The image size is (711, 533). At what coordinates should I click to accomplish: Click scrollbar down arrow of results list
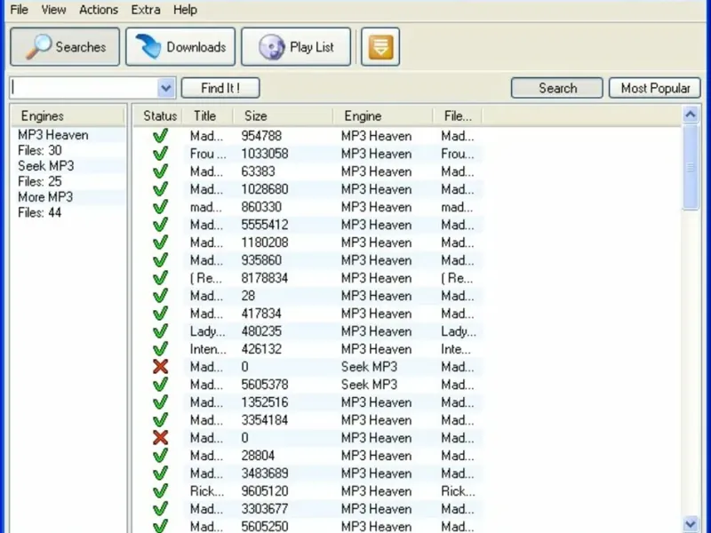(691, 524)
